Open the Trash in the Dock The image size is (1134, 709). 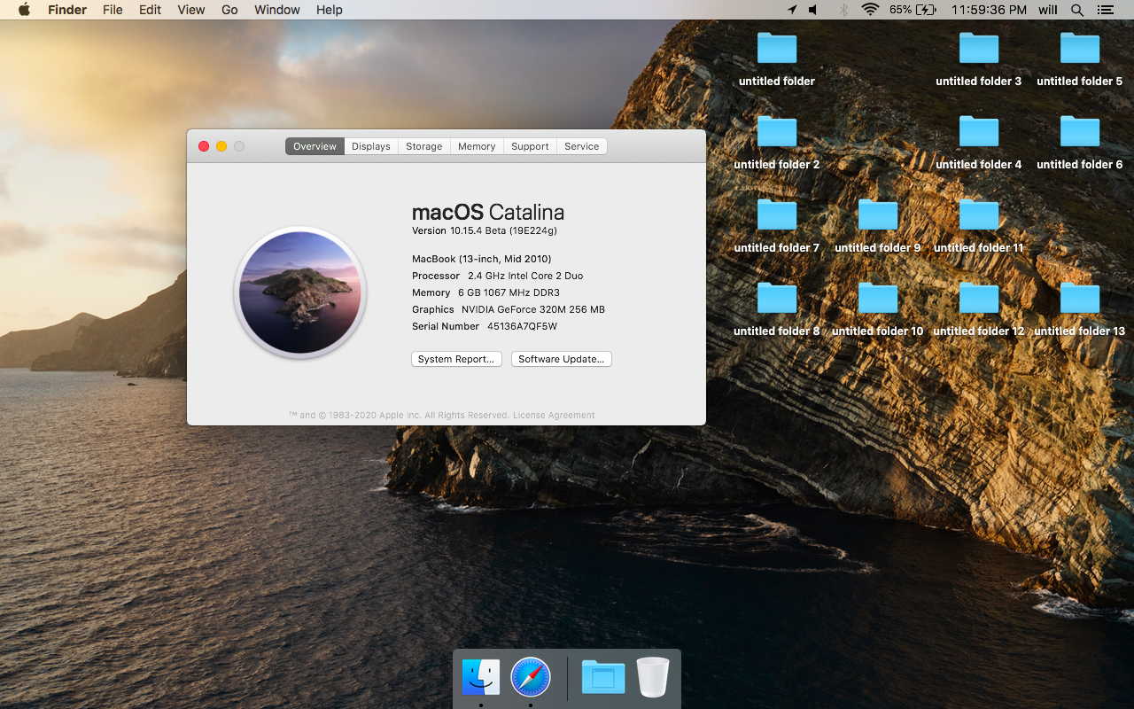pos(653,678)
